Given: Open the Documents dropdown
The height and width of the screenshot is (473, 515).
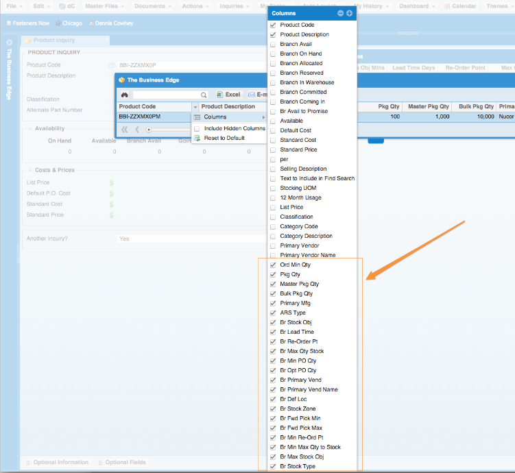Looking at the screenshot, I should point(153,6).
